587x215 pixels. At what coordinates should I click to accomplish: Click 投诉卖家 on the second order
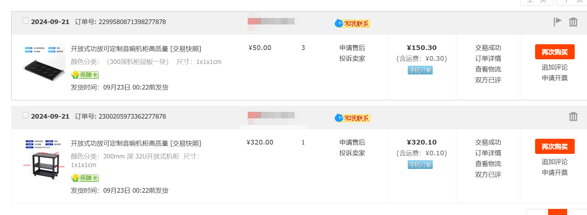(352, 153)
